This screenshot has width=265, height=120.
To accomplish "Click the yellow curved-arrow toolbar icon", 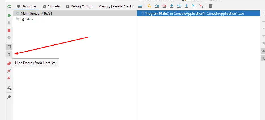I will pos(149,6).
